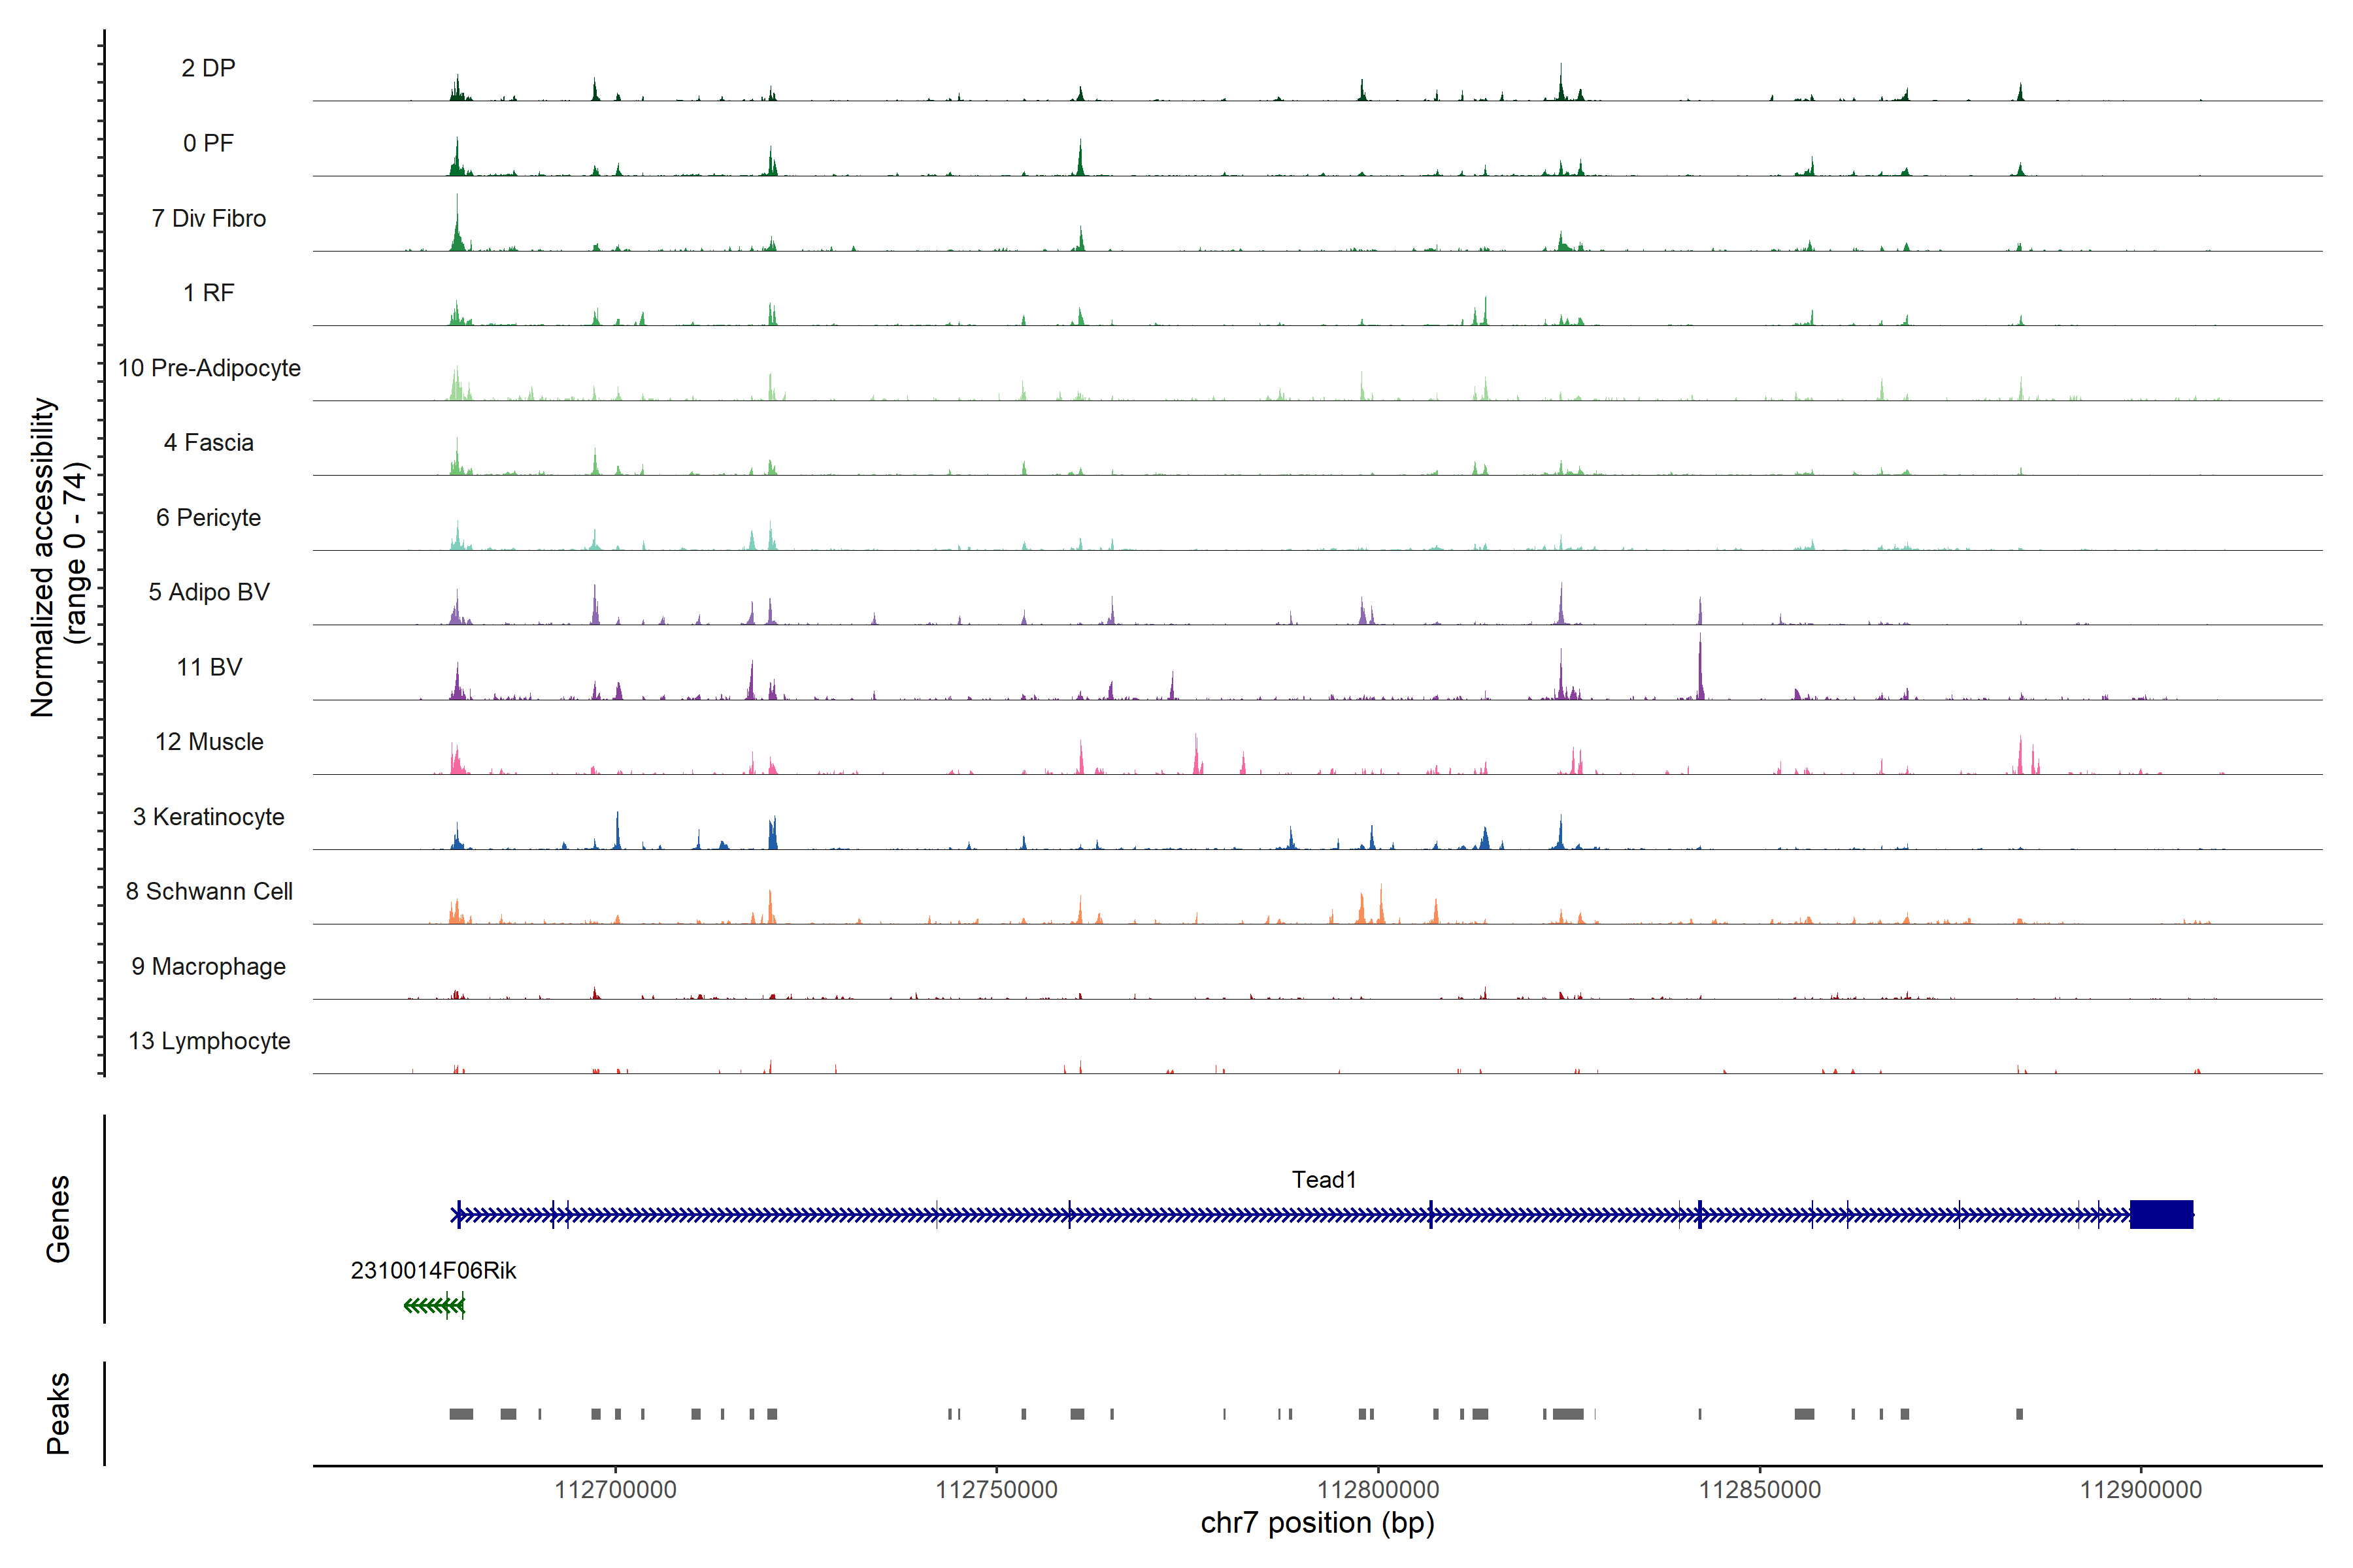Screen dimensions: 2353x1568
Task: Click the 112700000 axis tick label
Action: 615,1490
